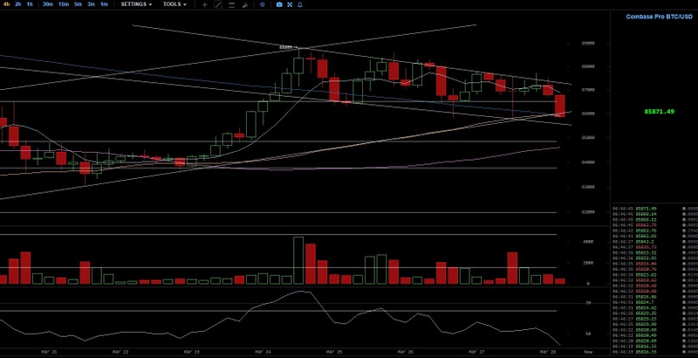The width and height of the screenshot is (698, 358).
Task: Click the Mar 25 date label
Action: [x=334, y=352]
